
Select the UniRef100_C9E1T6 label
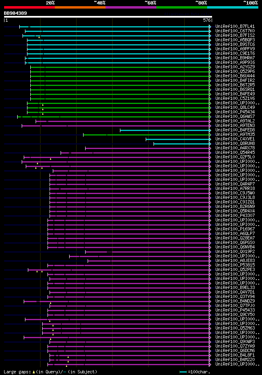pyautogui.click(x=235, y=54)
